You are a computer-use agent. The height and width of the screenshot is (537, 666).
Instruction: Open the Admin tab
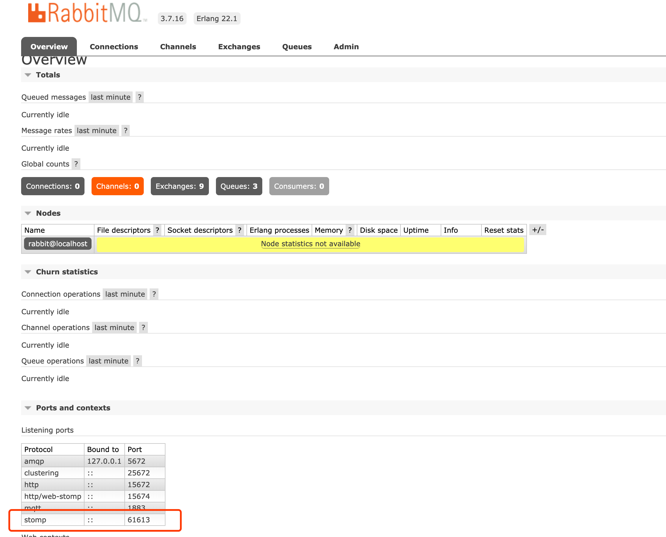346,47
